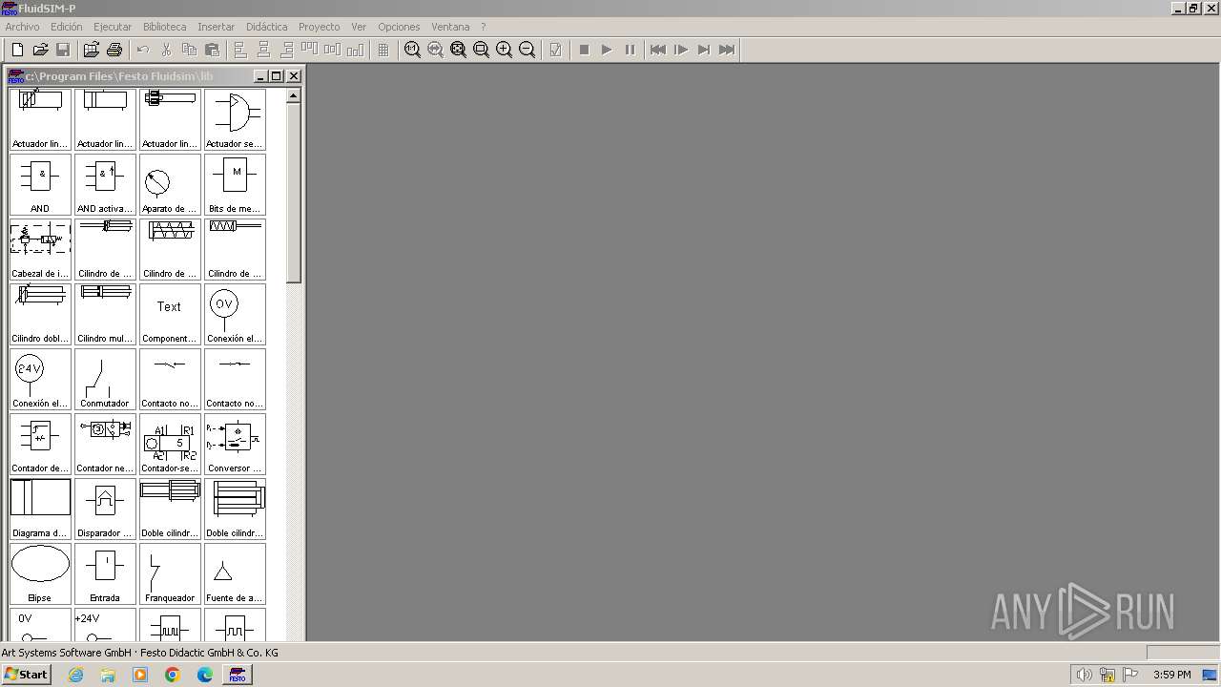
Task: Open the Insertar menu
Action: pyautogui.click(x=217, y=27)
